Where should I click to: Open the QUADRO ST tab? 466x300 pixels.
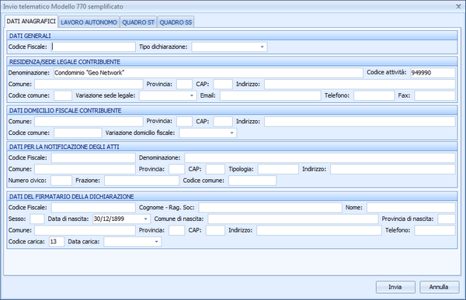click(138, 22)
